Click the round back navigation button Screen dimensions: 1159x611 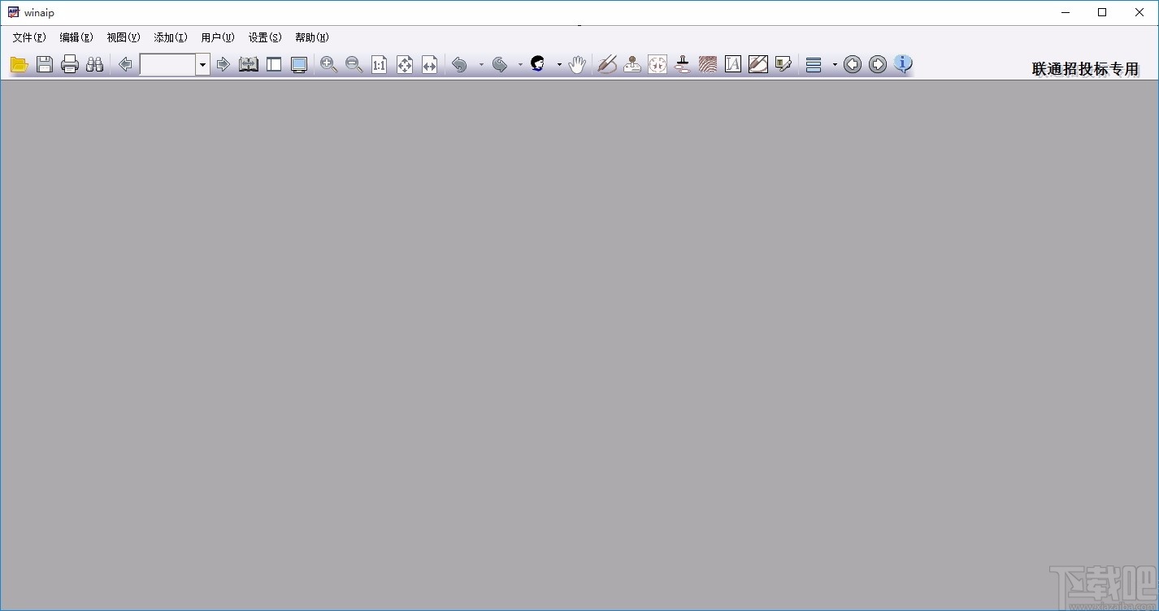[x=853, y=64]
